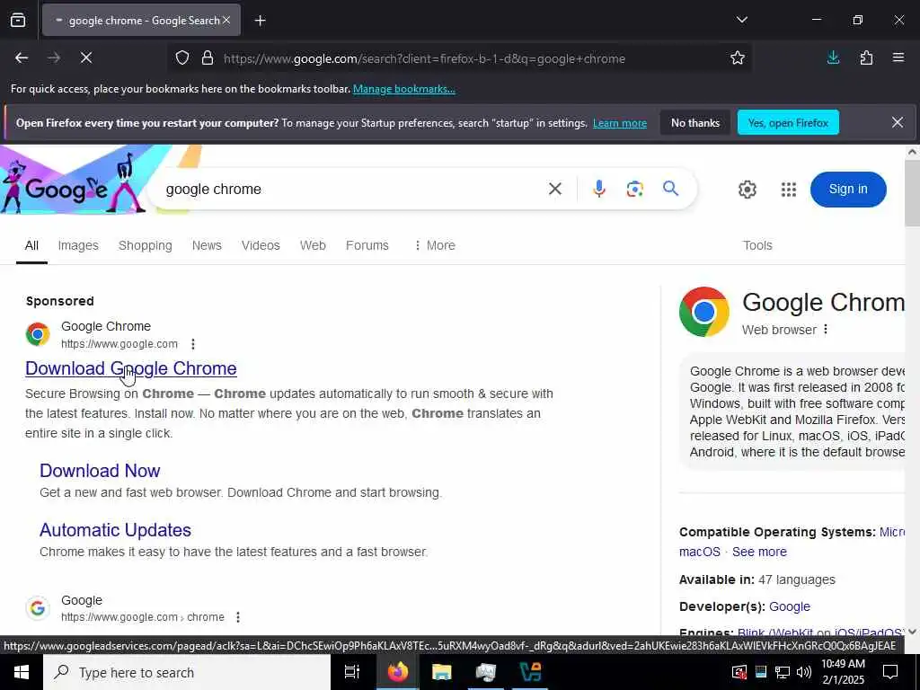The width and height of the screenshot is (920, 690).
Task: Open Task View in the taskbar
Action: (352, 672)
